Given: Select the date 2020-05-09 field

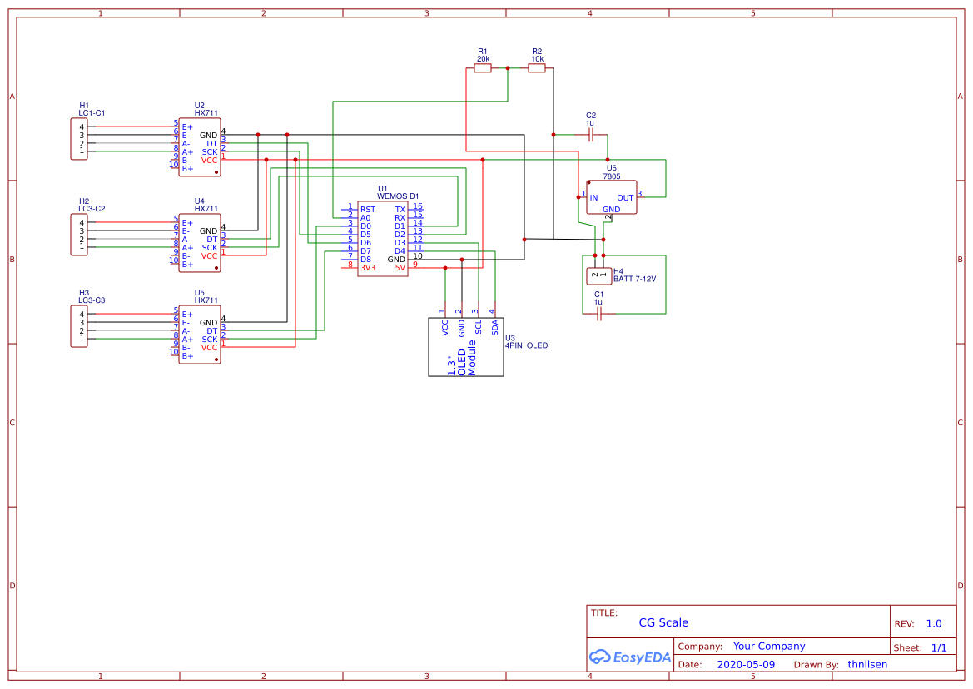Looking at the screenshot, I should point(746,664).
